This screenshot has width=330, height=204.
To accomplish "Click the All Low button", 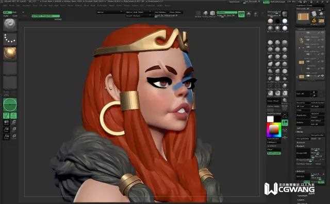I will click(303, 106).
